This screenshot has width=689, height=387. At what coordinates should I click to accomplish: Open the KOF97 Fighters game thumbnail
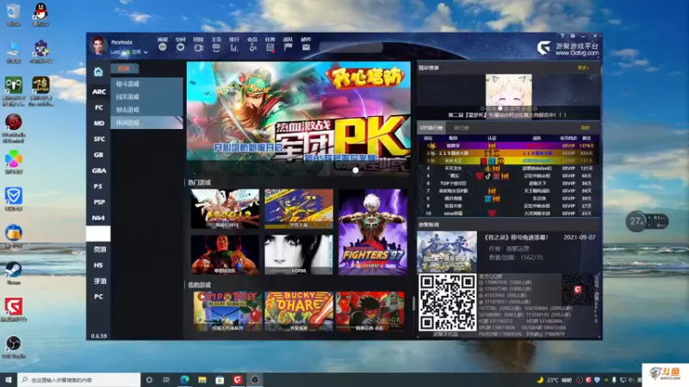click(373, 232)
